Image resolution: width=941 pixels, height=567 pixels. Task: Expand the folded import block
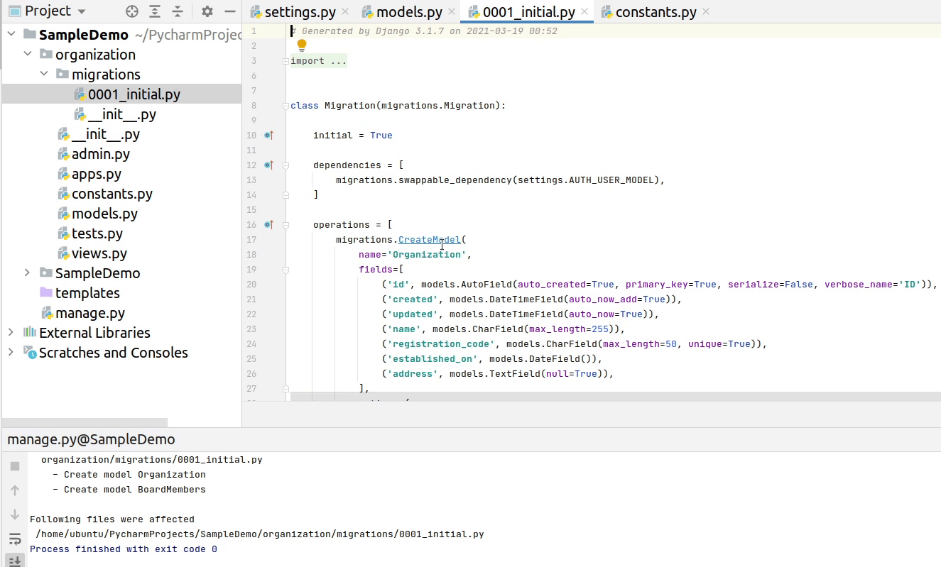(x=285, y=61)
